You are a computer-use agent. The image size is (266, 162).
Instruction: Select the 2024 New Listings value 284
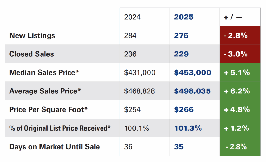pyautogui.click(x=130, y=35)
